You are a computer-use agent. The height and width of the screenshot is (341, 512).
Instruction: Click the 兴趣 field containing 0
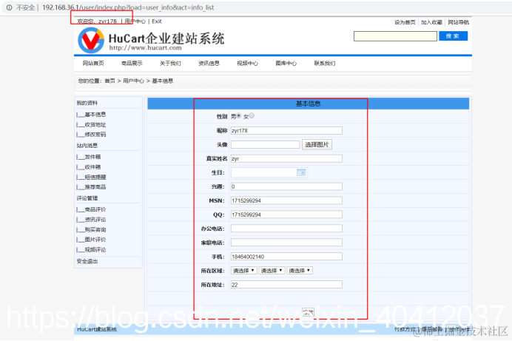[286, 186]
